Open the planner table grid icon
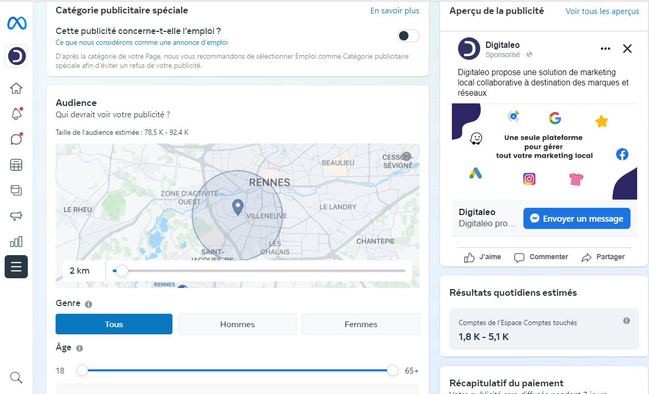649x394 pixels. pyautogui.click(x=16, y=165)
